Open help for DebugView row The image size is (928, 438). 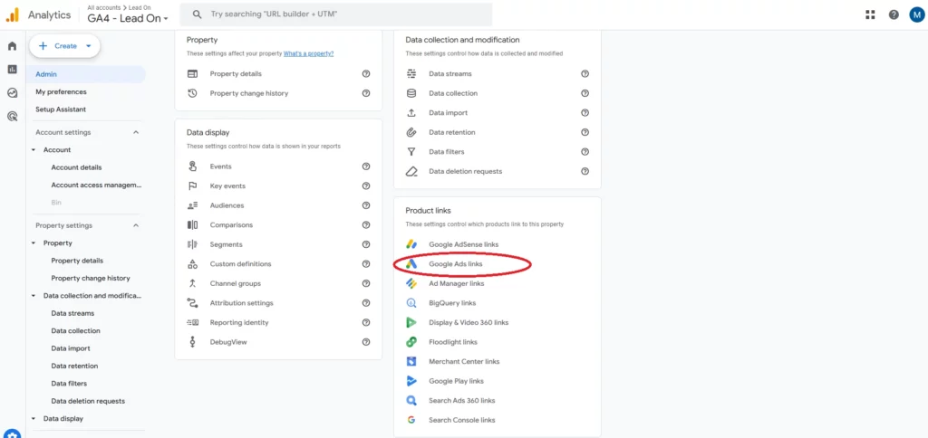[366, 342]
